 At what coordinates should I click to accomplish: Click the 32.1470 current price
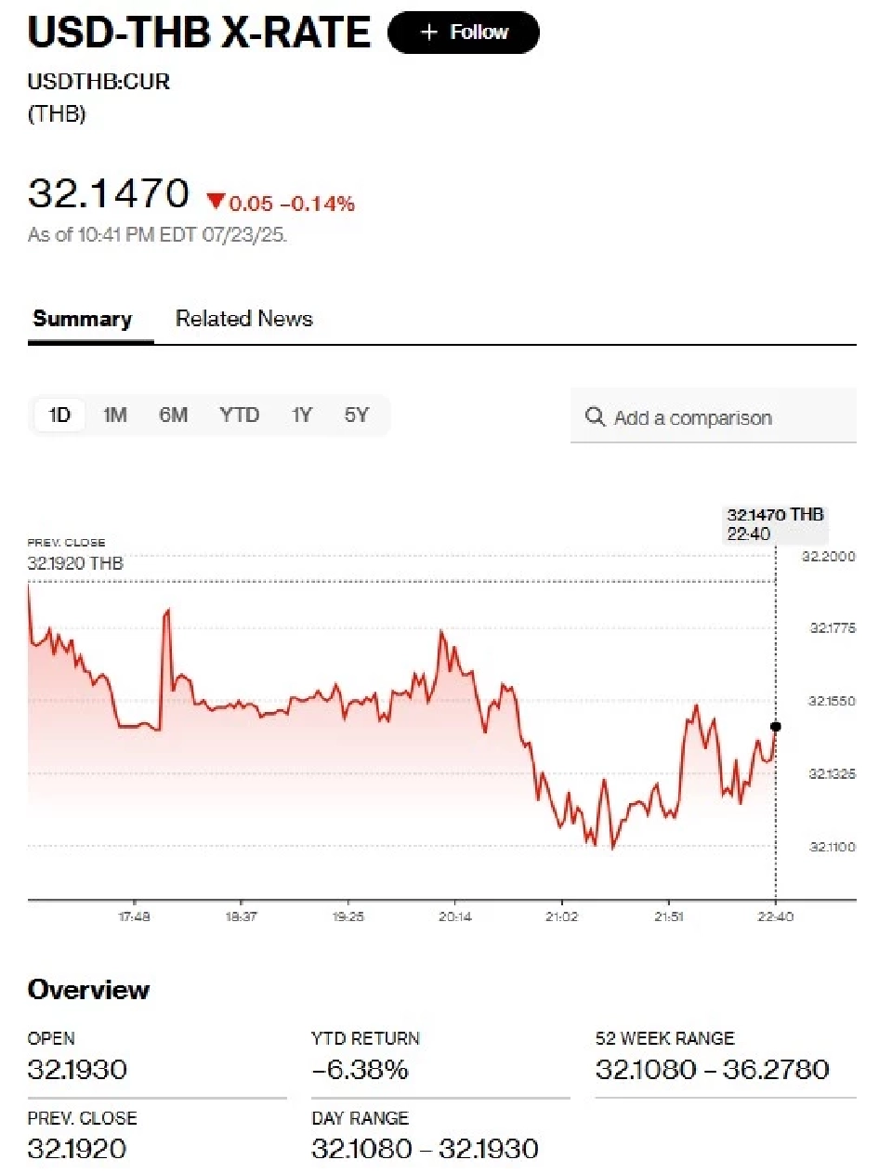click(x=109, y=193)
